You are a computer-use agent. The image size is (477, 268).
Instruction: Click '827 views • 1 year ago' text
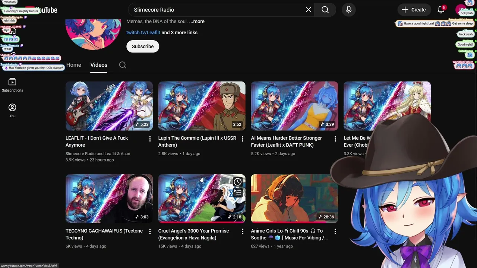[x=272, y=246]
